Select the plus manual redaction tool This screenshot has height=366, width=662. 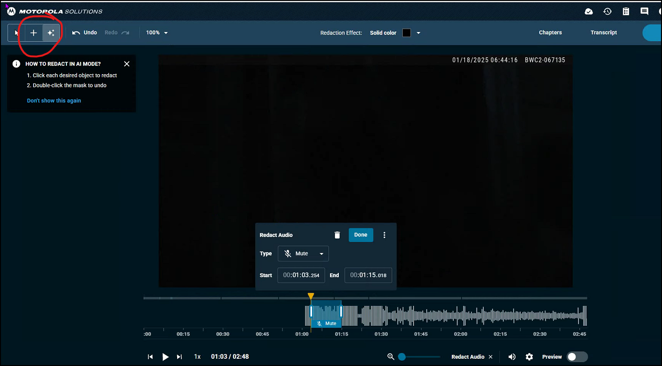tap(33, 33)
